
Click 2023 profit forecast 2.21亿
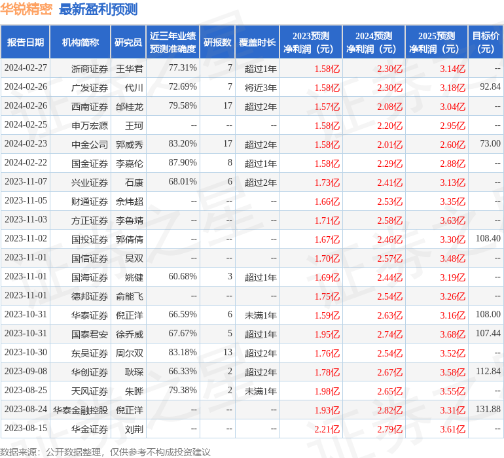[327, 429]
